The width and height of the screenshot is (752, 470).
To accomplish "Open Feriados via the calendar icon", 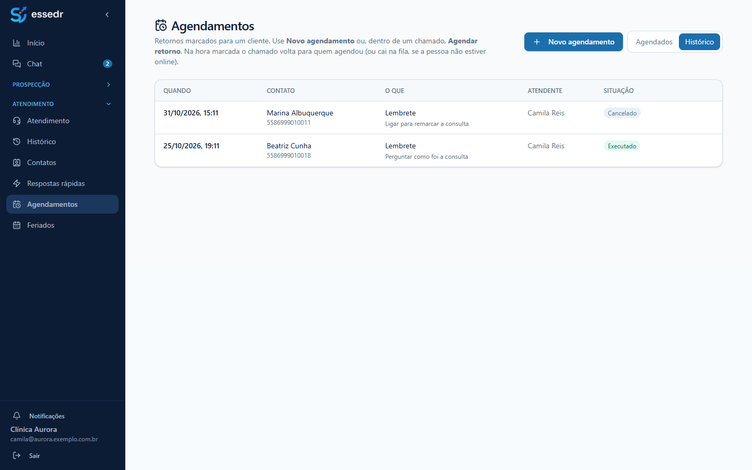I will pos(17,225).
